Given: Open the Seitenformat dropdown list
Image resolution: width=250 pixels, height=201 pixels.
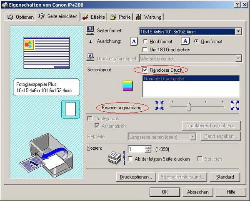Looking at the screenshot, I should (238, 31).
